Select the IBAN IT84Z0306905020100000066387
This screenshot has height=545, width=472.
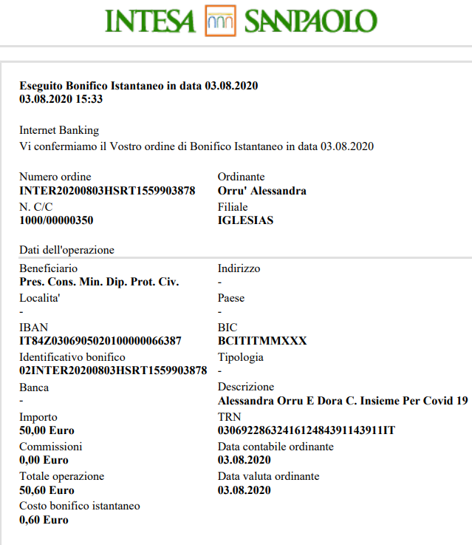(x=100, y=341)
